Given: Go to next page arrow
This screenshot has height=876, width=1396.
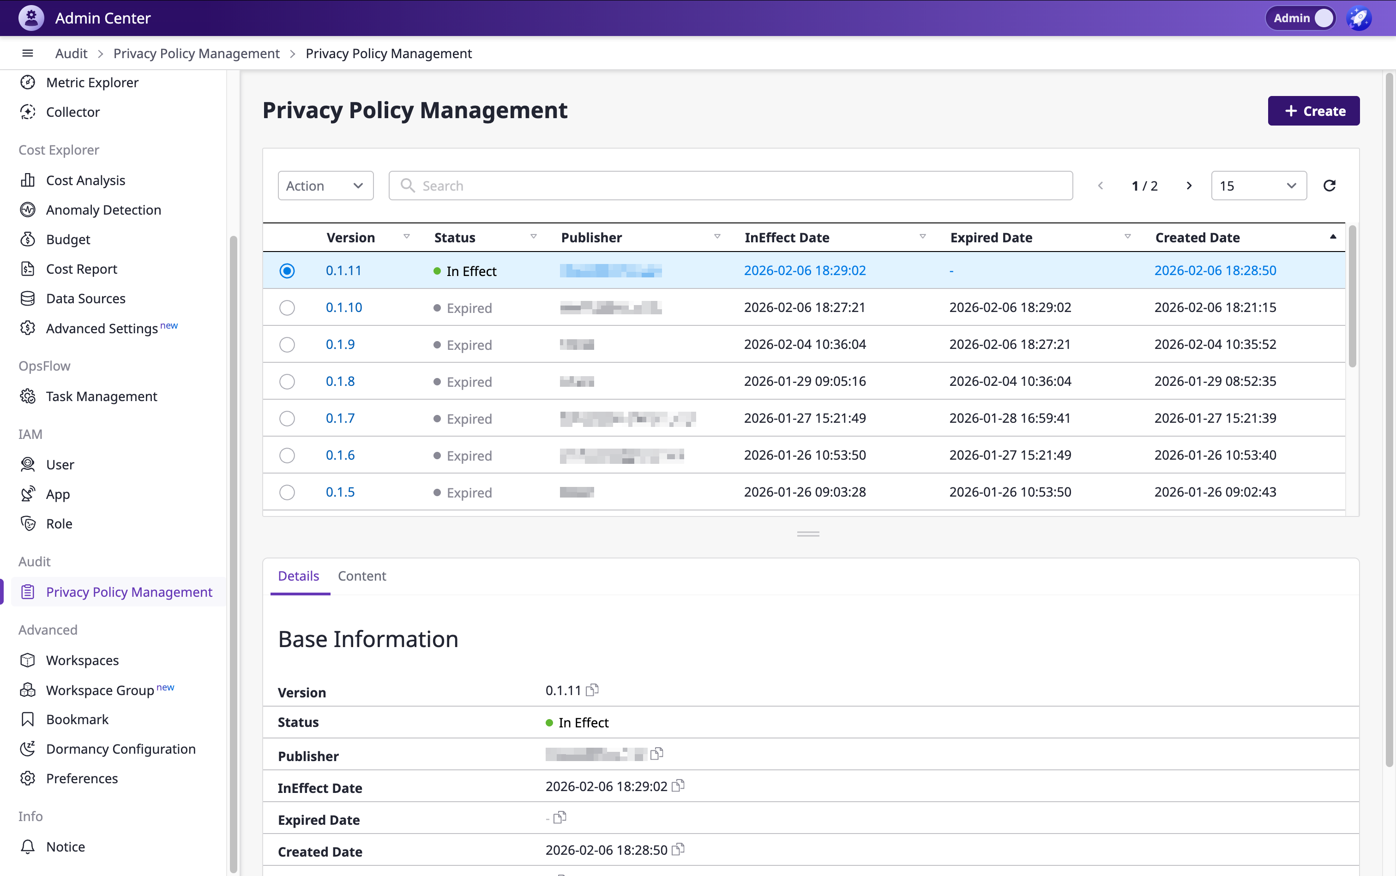Looking at the screenshot, I should pyautogui.click(x=1189, y=186).
